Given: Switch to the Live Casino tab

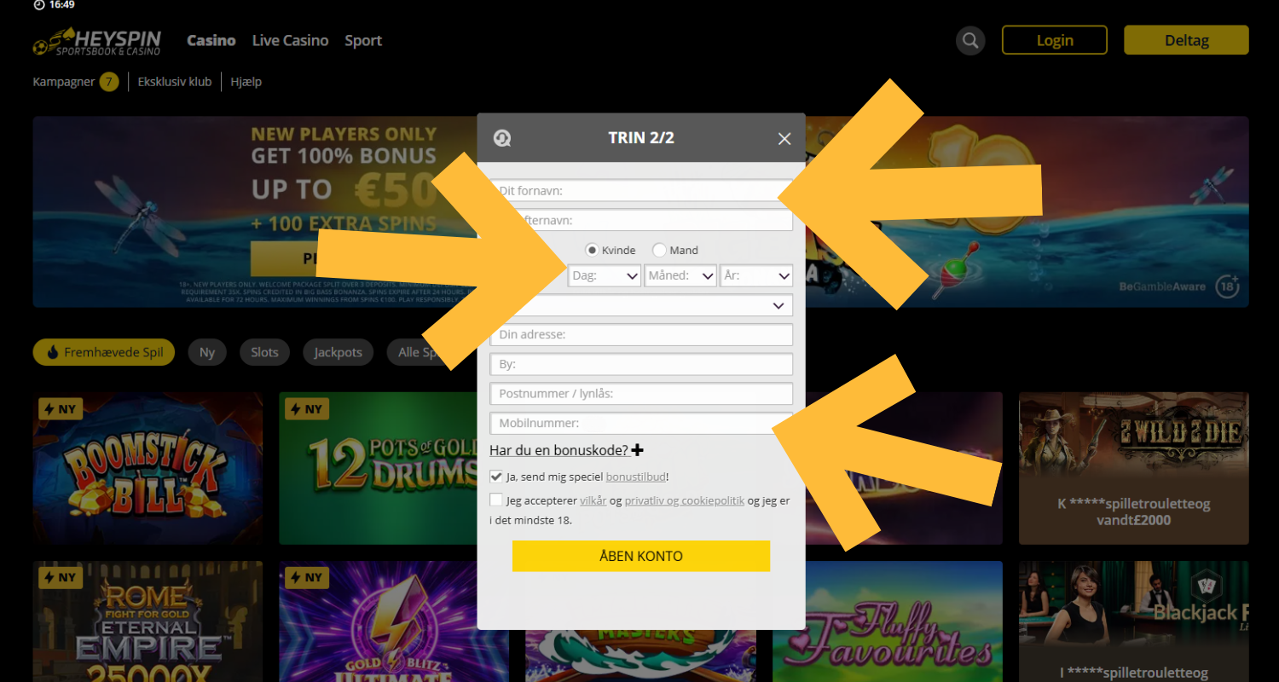Looking at the screenshot, I should point(290,41).
